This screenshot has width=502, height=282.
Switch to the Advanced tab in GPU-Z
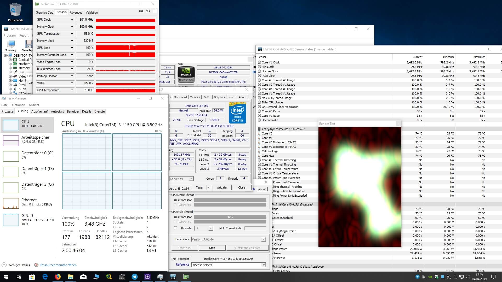pos(76,12)
